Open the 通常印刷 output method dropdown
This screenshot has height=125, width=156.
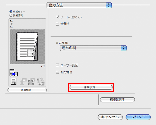(x=93, y=48)
